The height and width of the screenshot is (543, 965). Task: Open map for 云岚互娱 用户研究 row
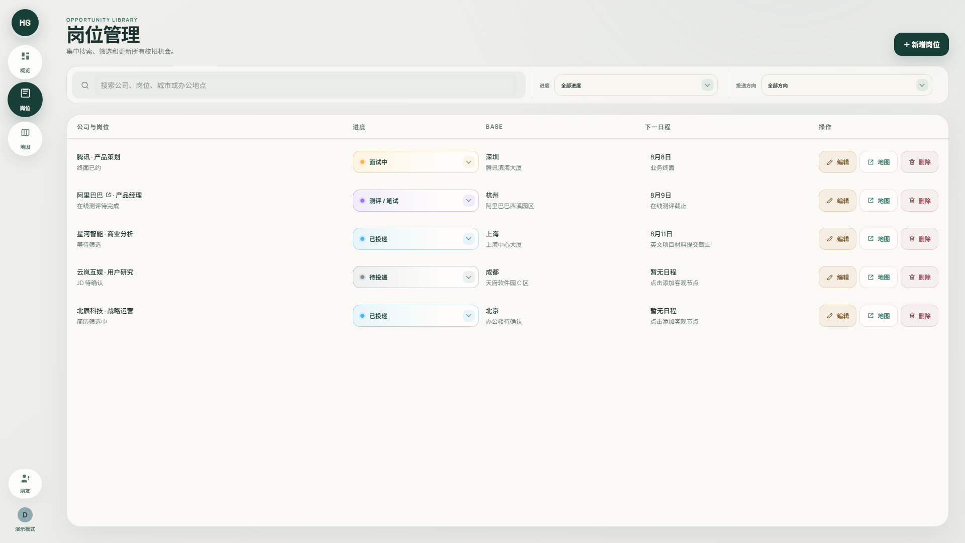pyautogui.click(x=878, y=277)
